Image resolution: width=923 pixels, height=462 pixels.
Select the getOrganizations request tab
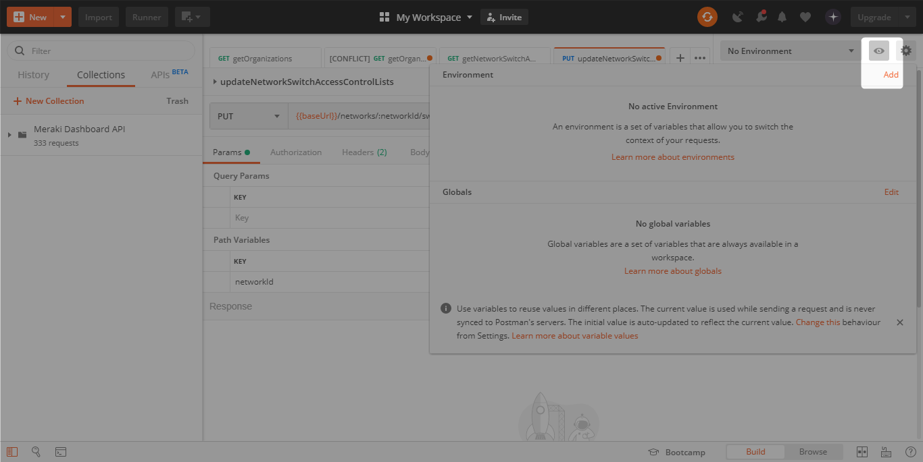pyautogui.click(x=265, y=58)
